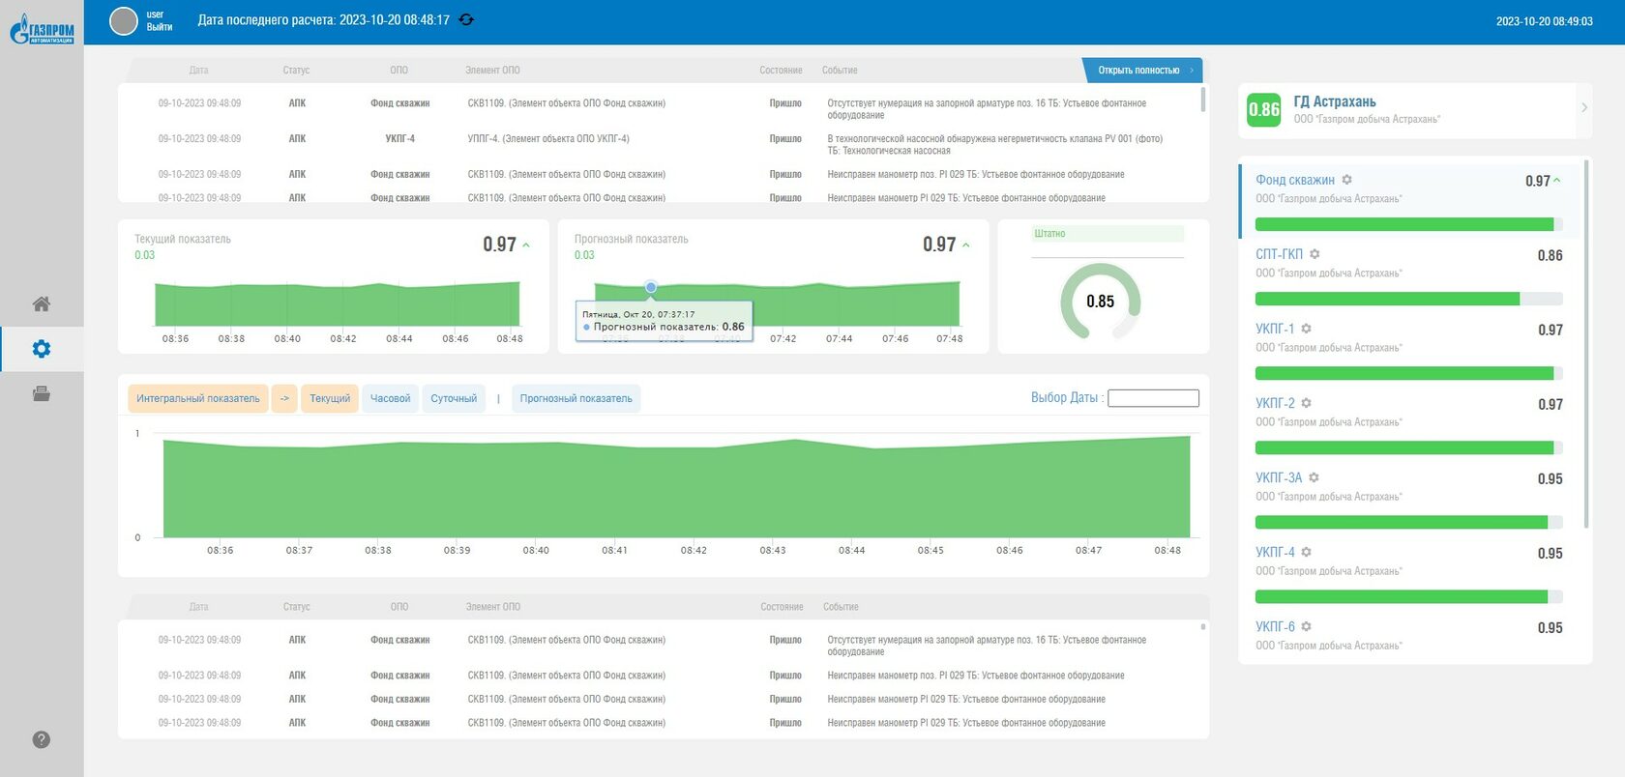Open settings gear next to Фонд скважин

click(1346, 180)
